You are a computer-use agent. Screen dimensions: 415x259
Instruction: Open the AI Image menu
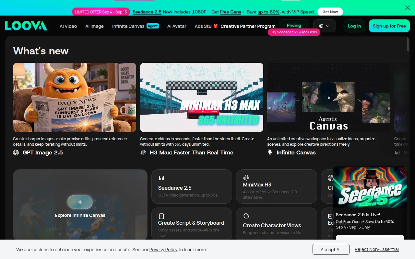point(95,26)
